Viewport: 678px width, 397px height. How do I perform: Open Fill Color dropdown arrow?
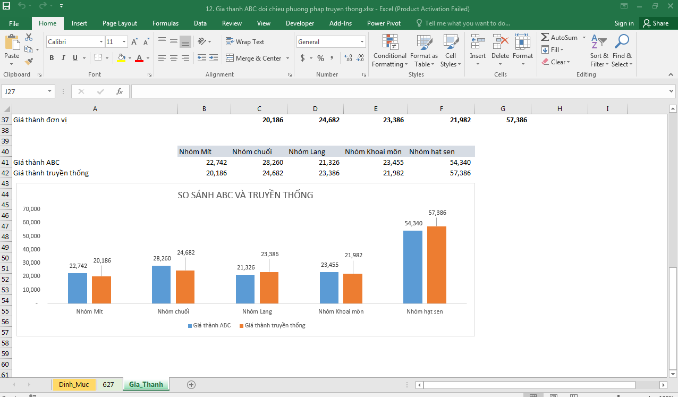pyautogui.click(x=129, y=58)
